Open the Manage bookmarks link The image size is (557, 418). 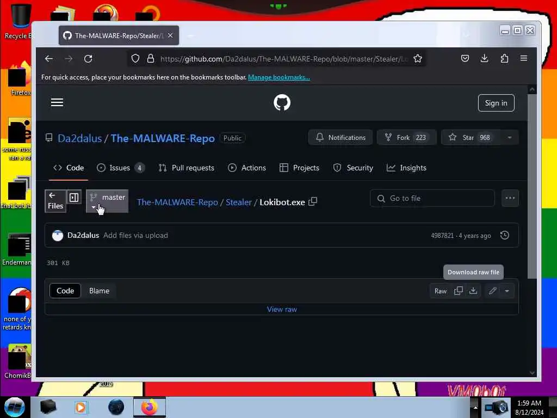279,77
